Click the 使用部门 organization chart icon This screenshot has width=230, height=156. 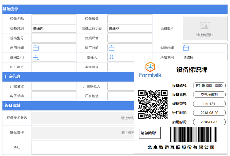click(x=36, y=58)
